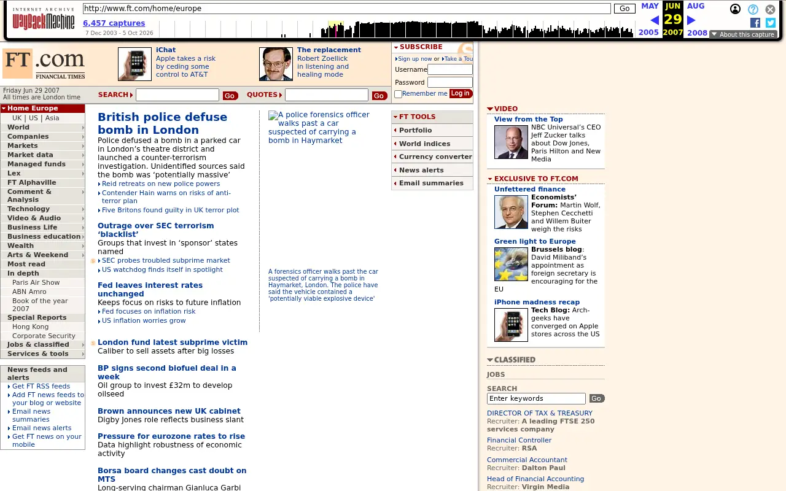Focus the Username input field

click(x=450, y=69)
